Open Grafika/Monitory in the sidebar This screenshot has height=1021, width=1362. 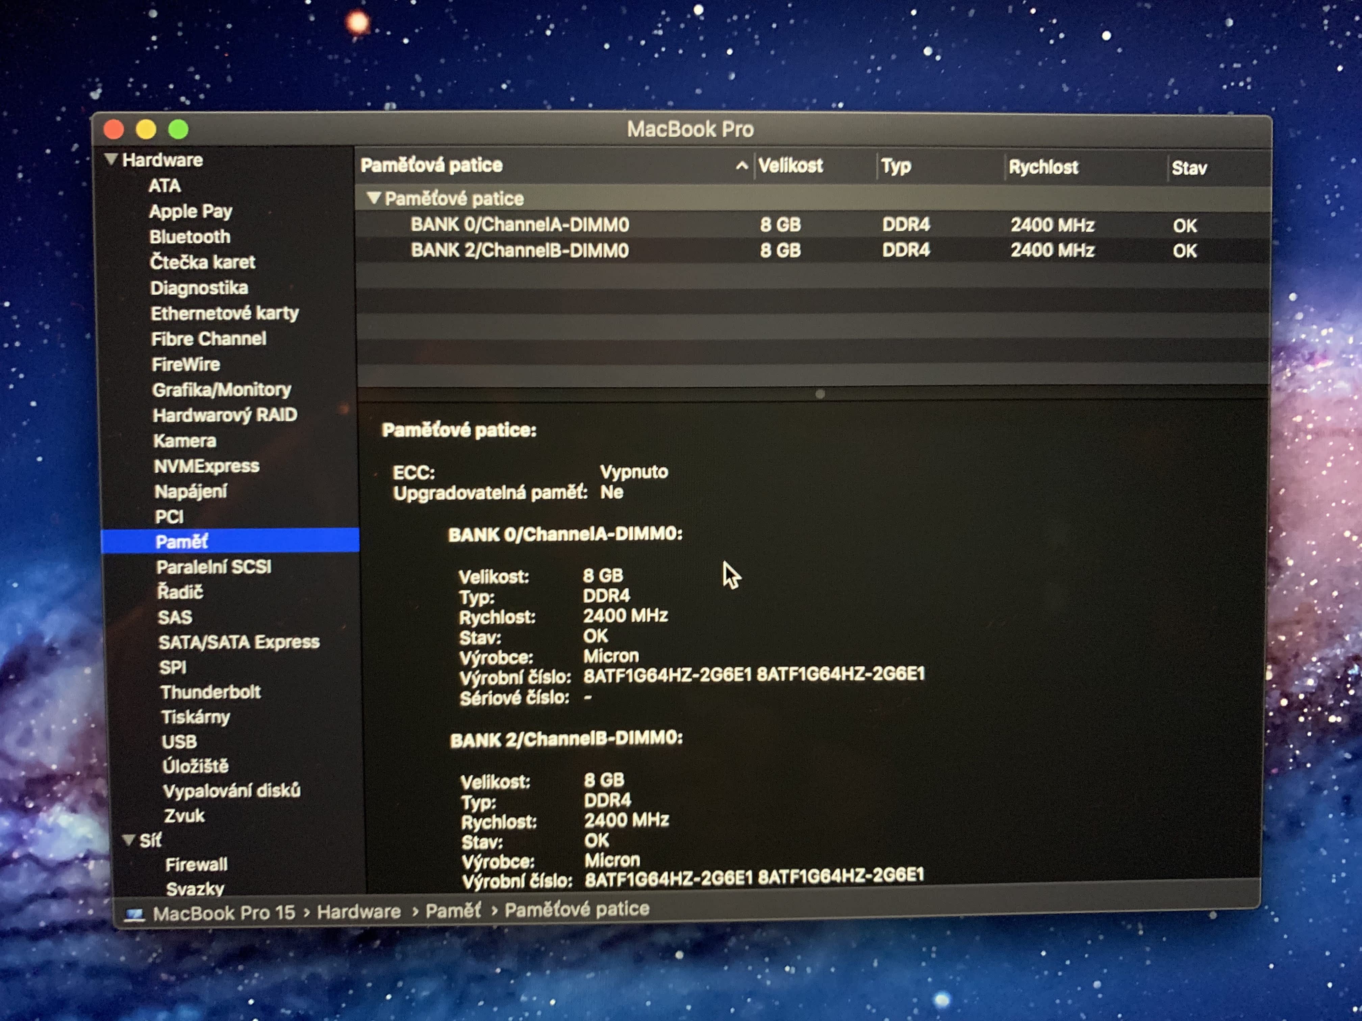tap(222, 390)
